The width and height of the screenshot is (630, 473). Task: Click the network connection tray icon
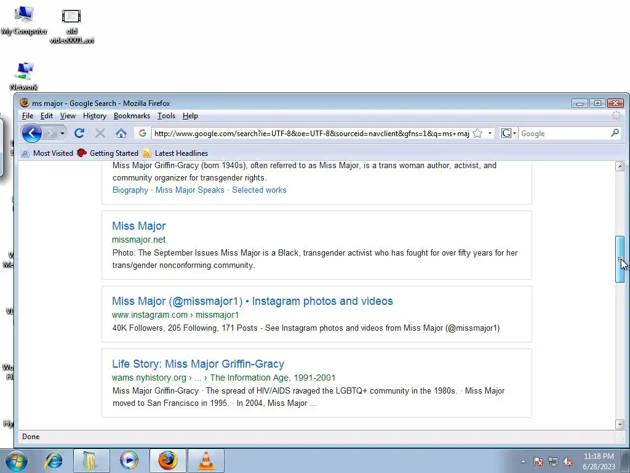(553, 462)
